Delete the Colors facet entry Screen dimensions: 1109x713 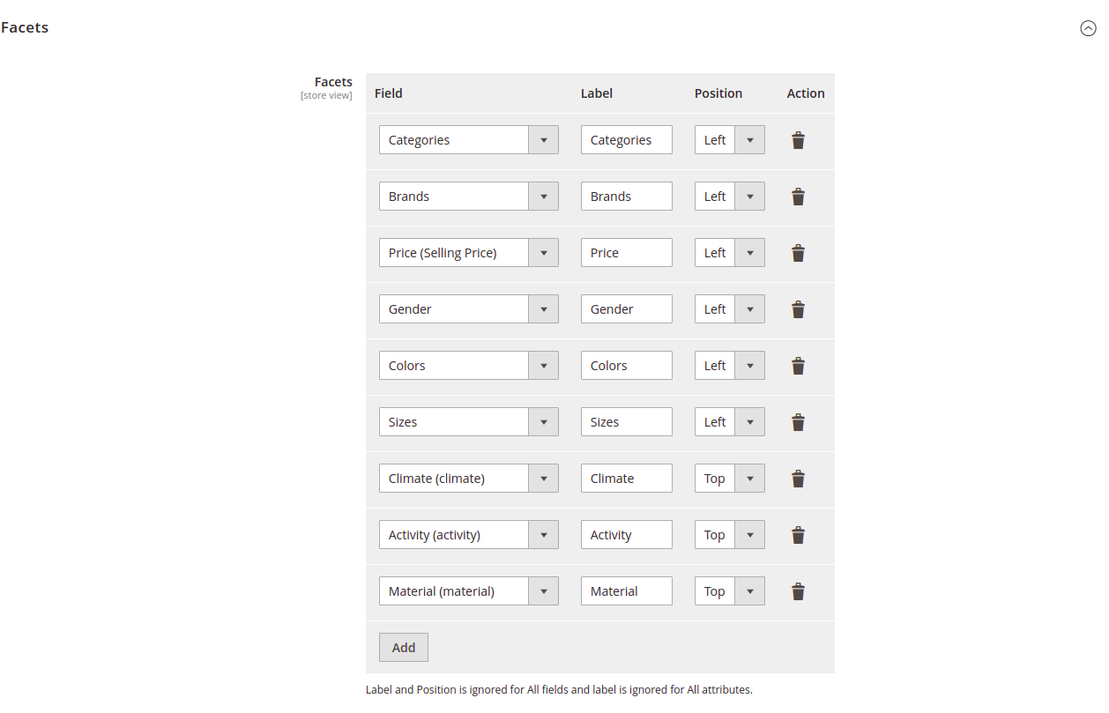click(798, 365)
